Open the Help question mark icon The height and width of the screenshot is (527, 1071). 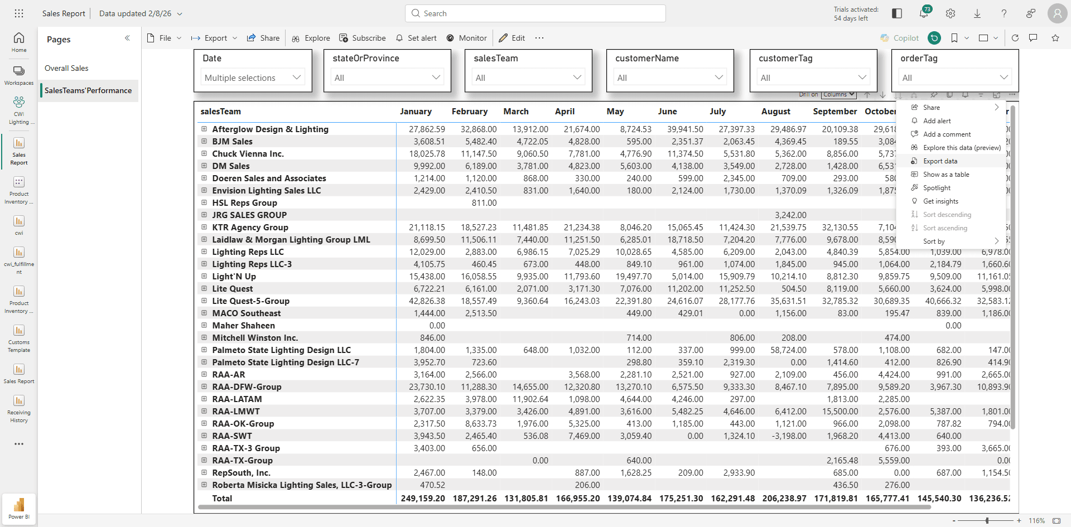pos(1004,13)
